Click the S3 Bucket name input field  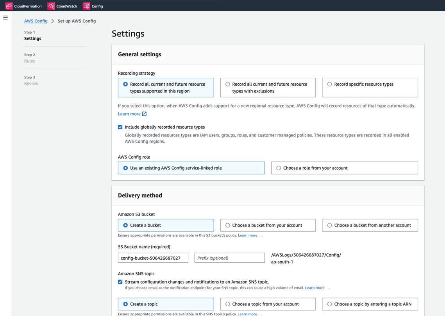click(153, 258)
